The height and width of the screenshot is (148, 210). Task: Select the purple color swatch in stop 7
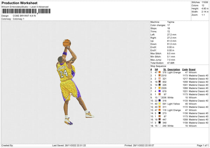(160, 91)
